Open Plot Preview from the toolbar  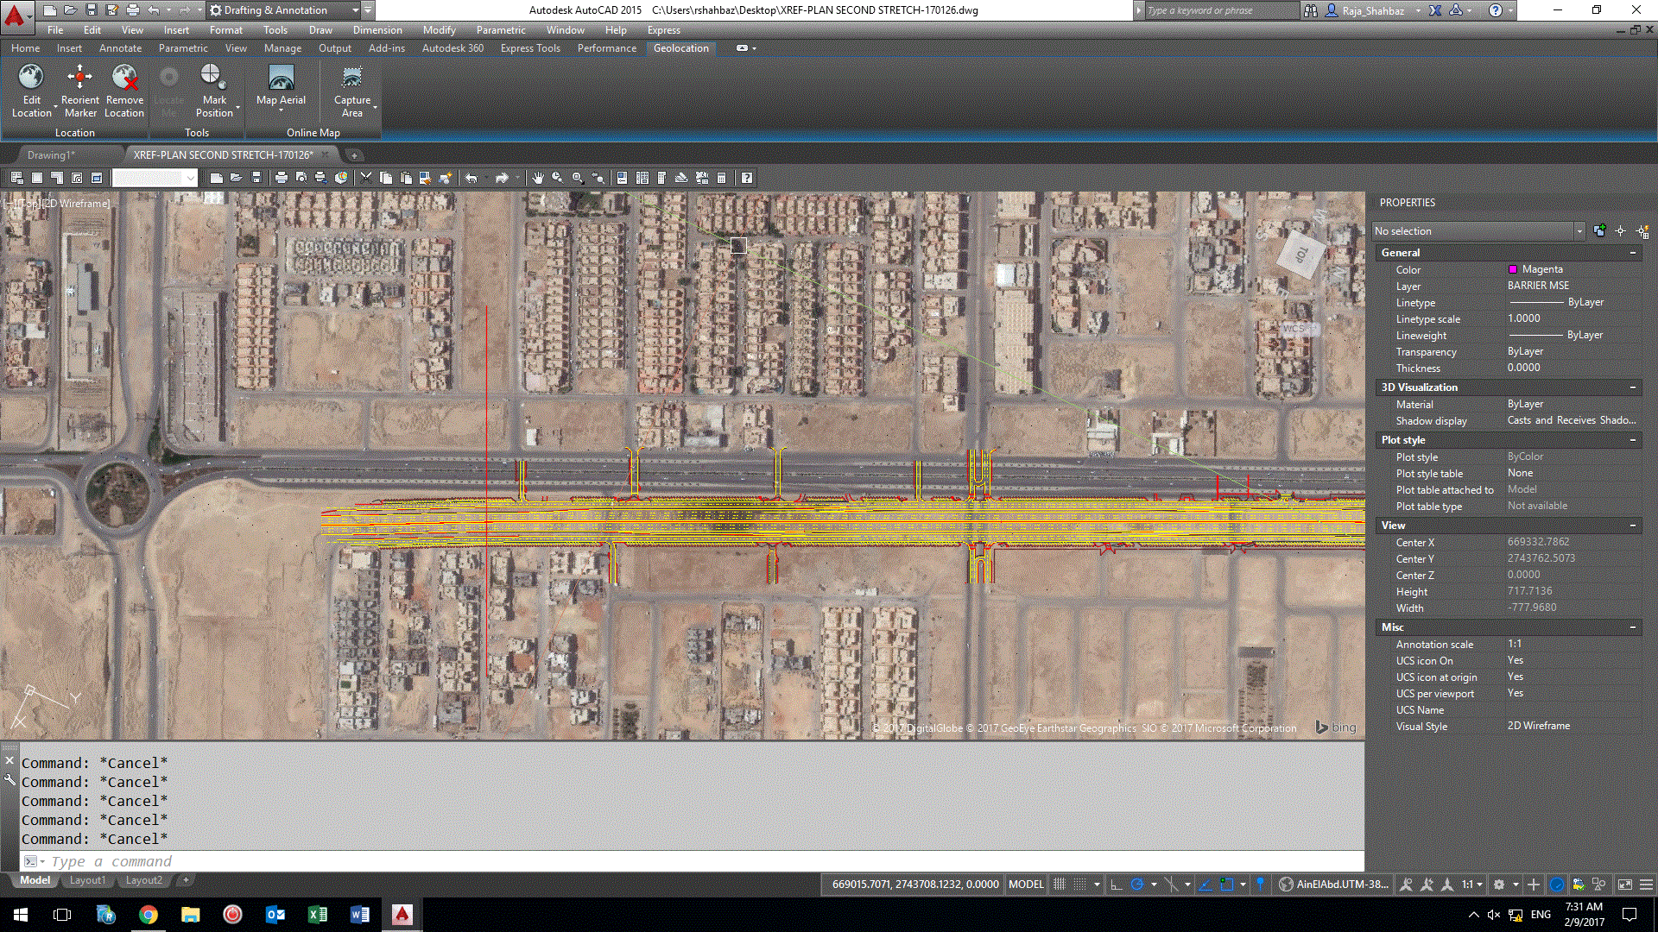pos(301,178)
